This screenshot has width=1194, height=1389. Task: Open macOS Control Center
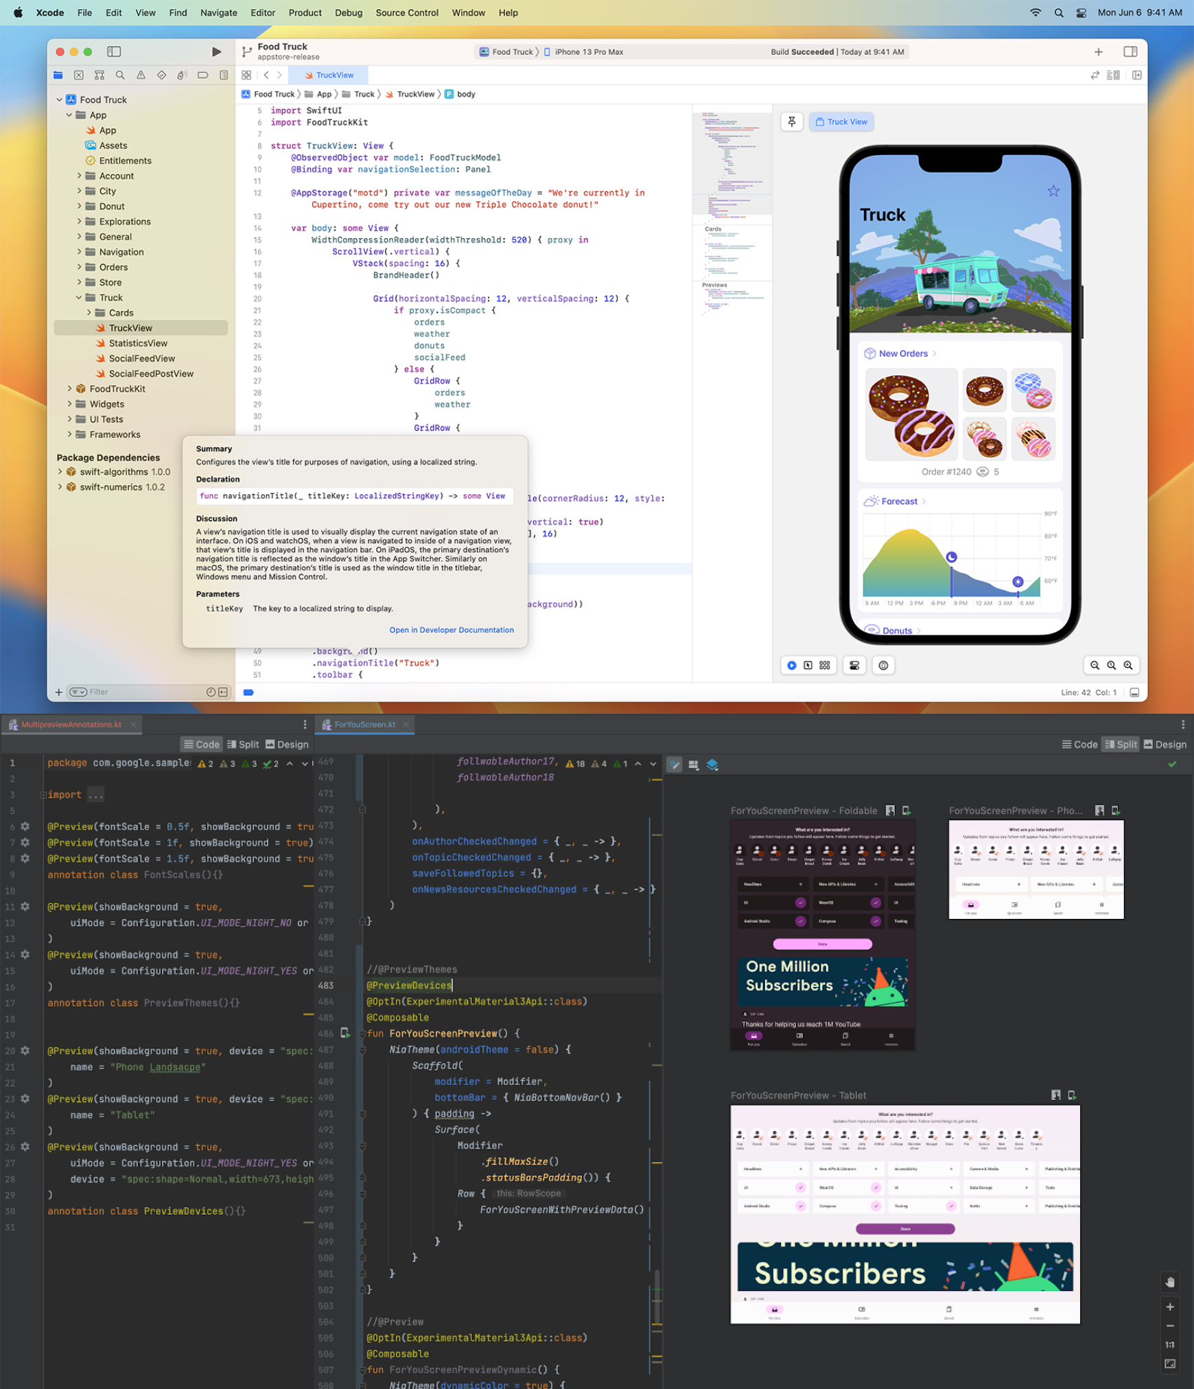click(x=1081, y=12)
